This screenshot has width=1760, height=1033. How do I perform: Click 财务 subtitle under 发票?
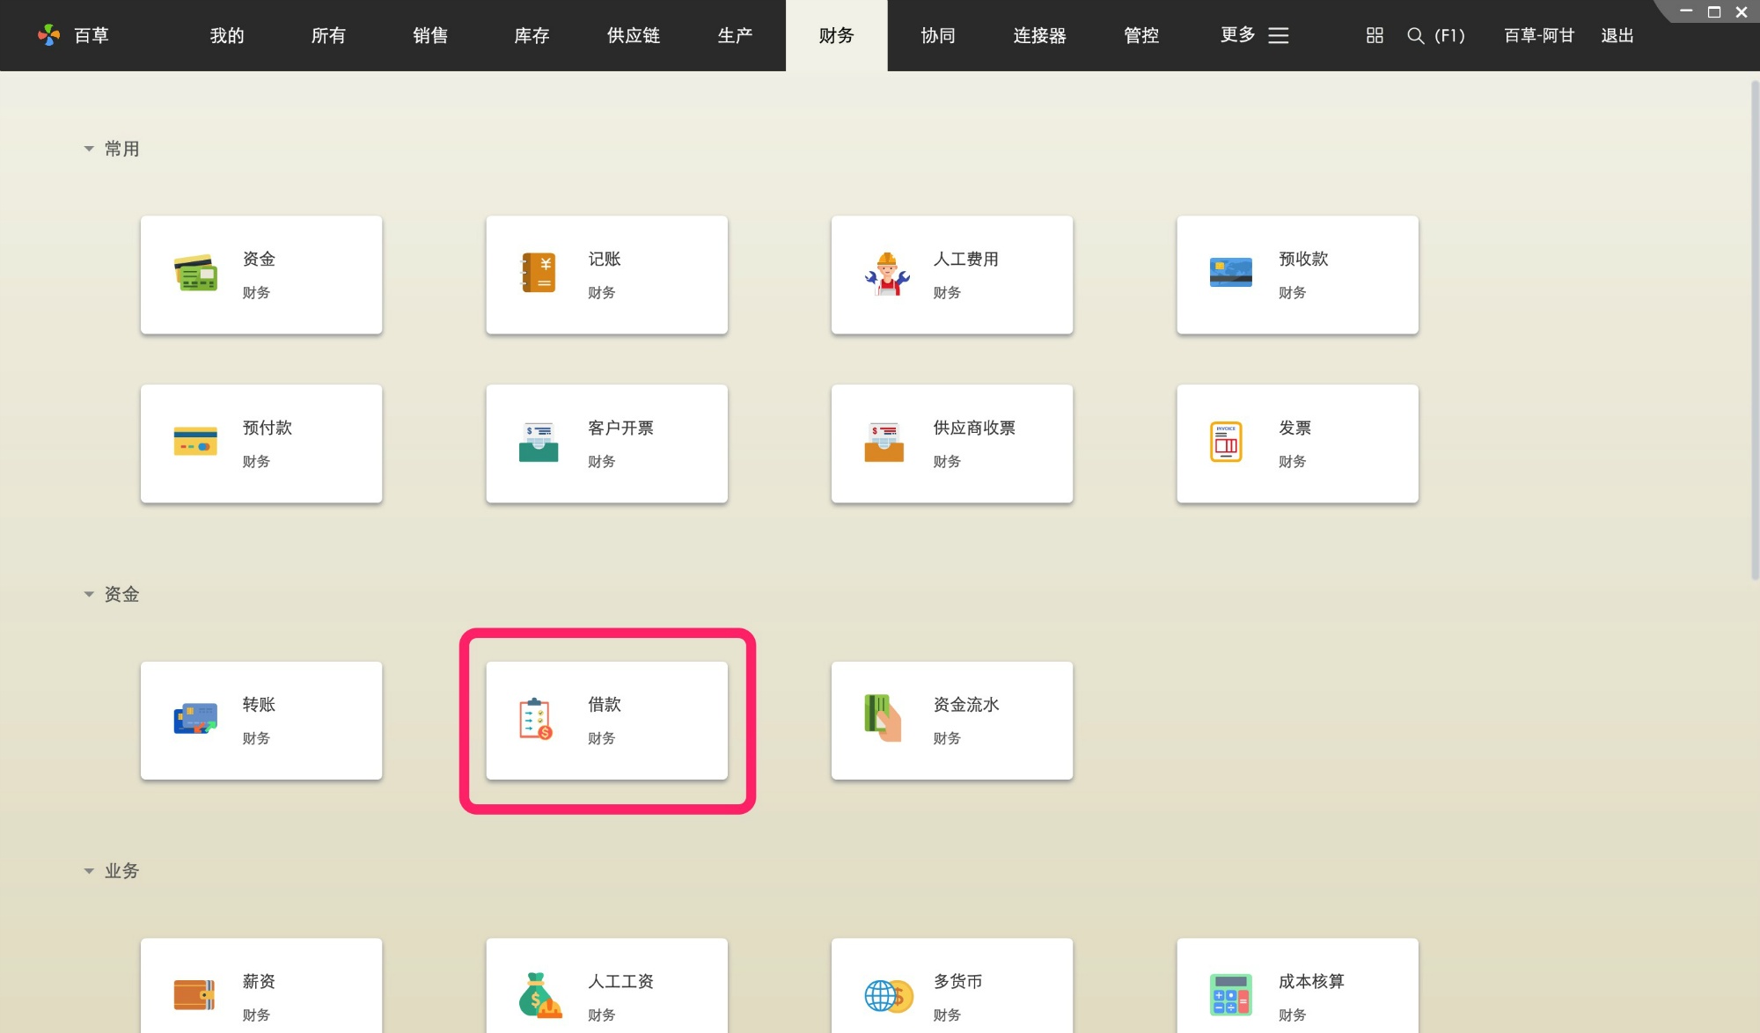pyautogui.click(x=1292, y=461)
